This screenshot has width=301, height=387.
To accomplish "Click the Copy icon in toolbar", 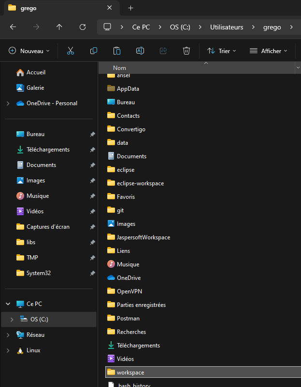I will point(94,51).
